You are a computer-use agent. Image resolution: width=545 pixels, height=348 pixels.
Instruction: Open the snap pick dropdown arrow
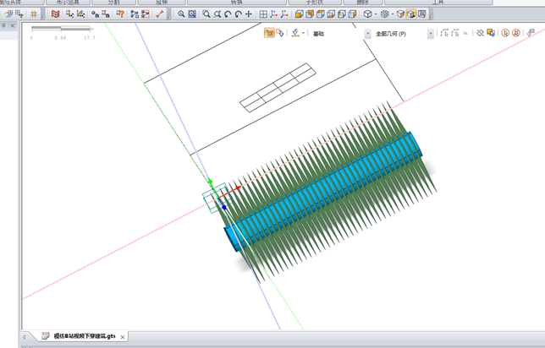[304, 33]
